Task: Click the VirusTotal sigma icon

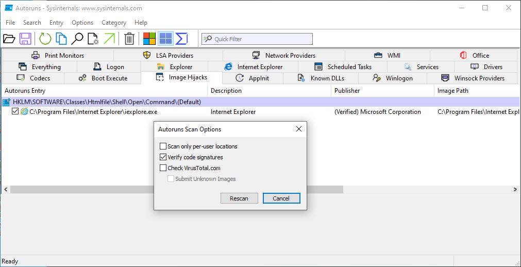Action: (x=181, y=39)
